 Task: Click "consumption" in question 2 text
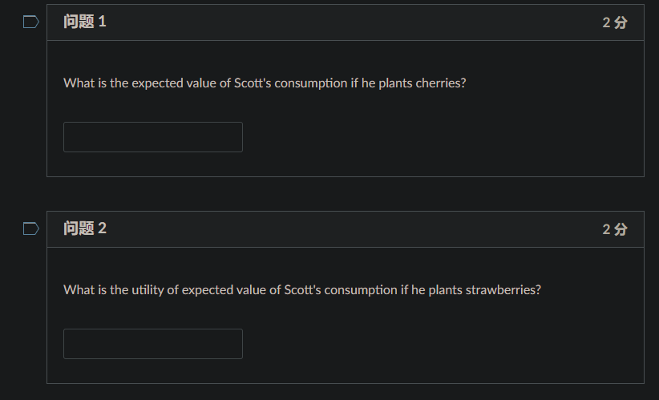(361, 289)
